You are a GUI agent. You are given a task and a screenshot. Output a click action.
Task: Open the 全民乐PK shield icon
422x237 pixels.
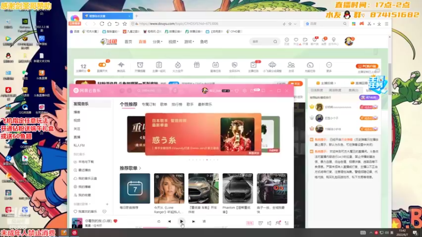234,65
